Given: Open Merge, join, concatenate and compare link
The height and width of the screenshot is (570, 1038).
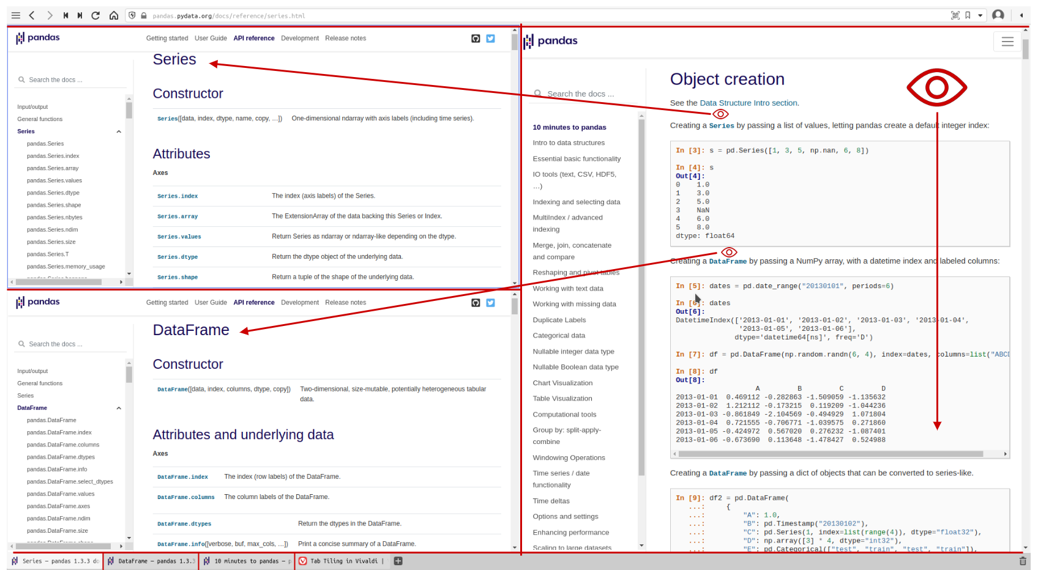Looking at the screenshot, I should [x=572, y=251].
